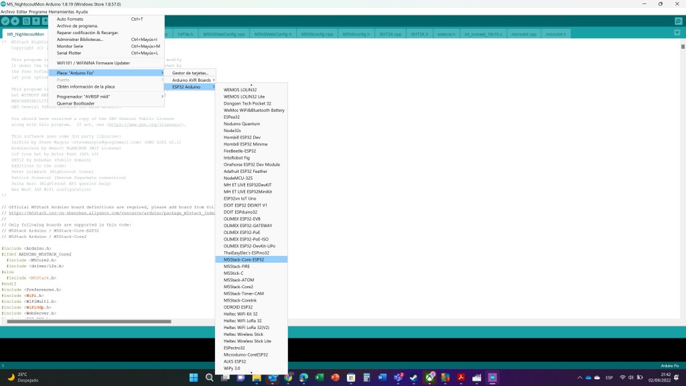Screen dimensions: 686x386
Task: Open Excel from the taskbar
Action: tap(319, 378)
